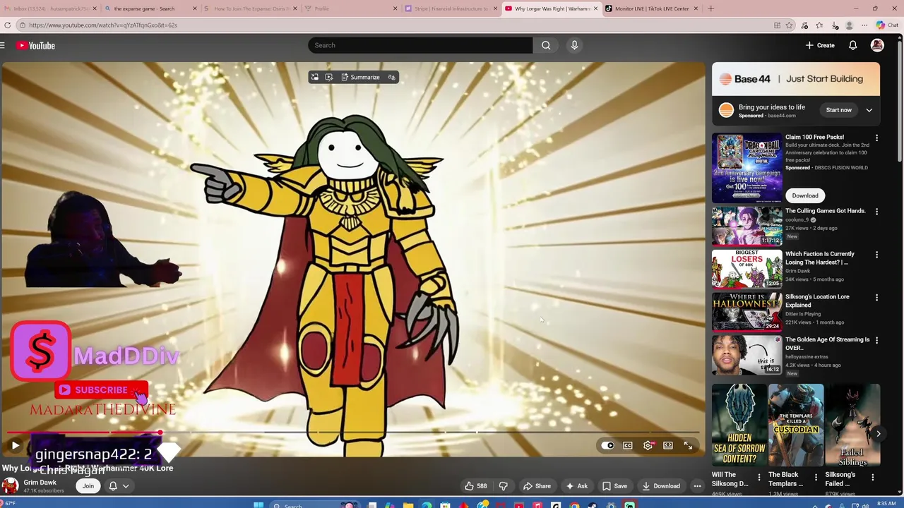This screenshot has width=904, height=508.
Task: Open options for Which Faction Is Losing video
Action: pyautogui.click(x=876, y=255)
